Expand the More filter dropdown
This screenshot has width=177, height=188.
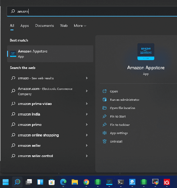[80, 26]
